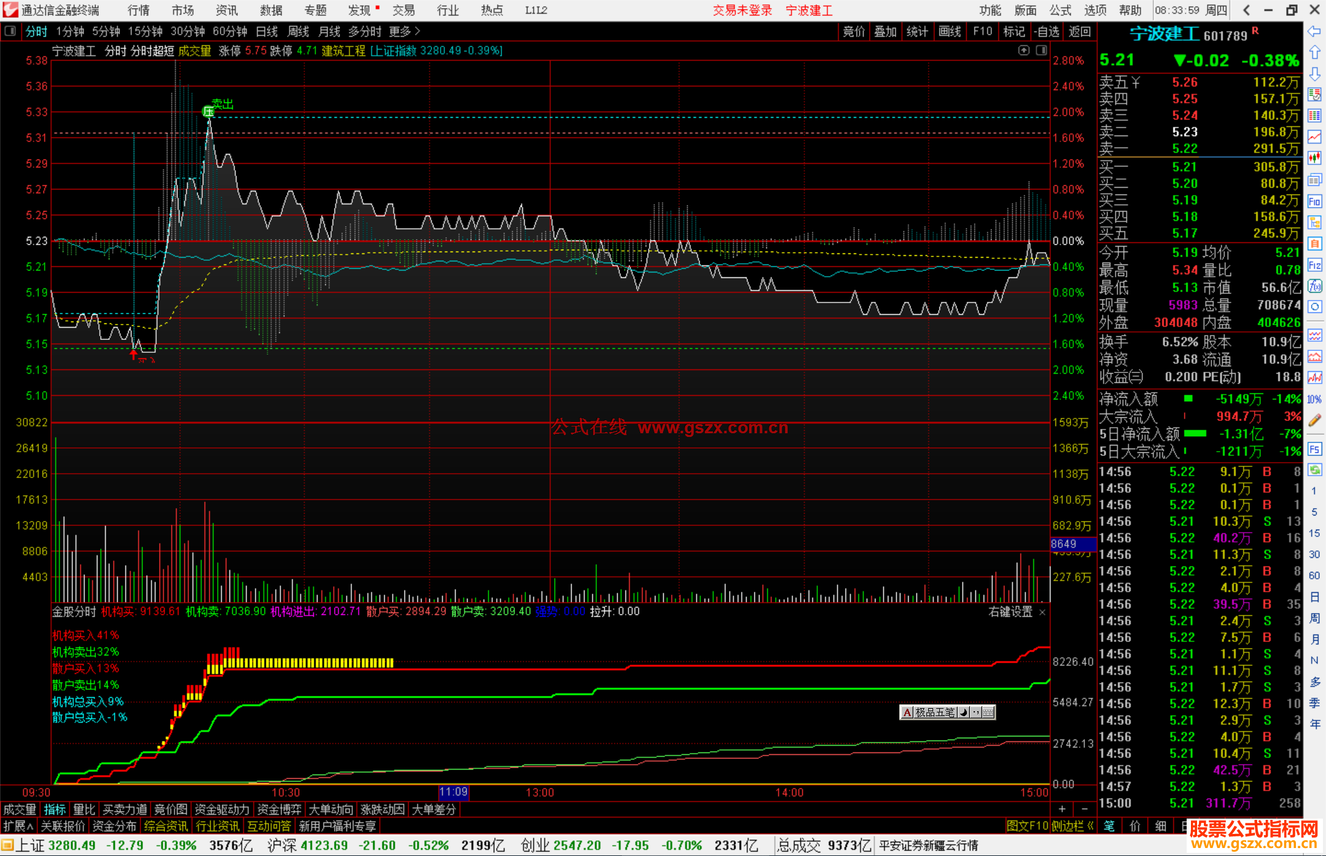The image size is (1326, 856).
Task: Click the 11:09 time cursor label
Action: click(x=454, y=792)
